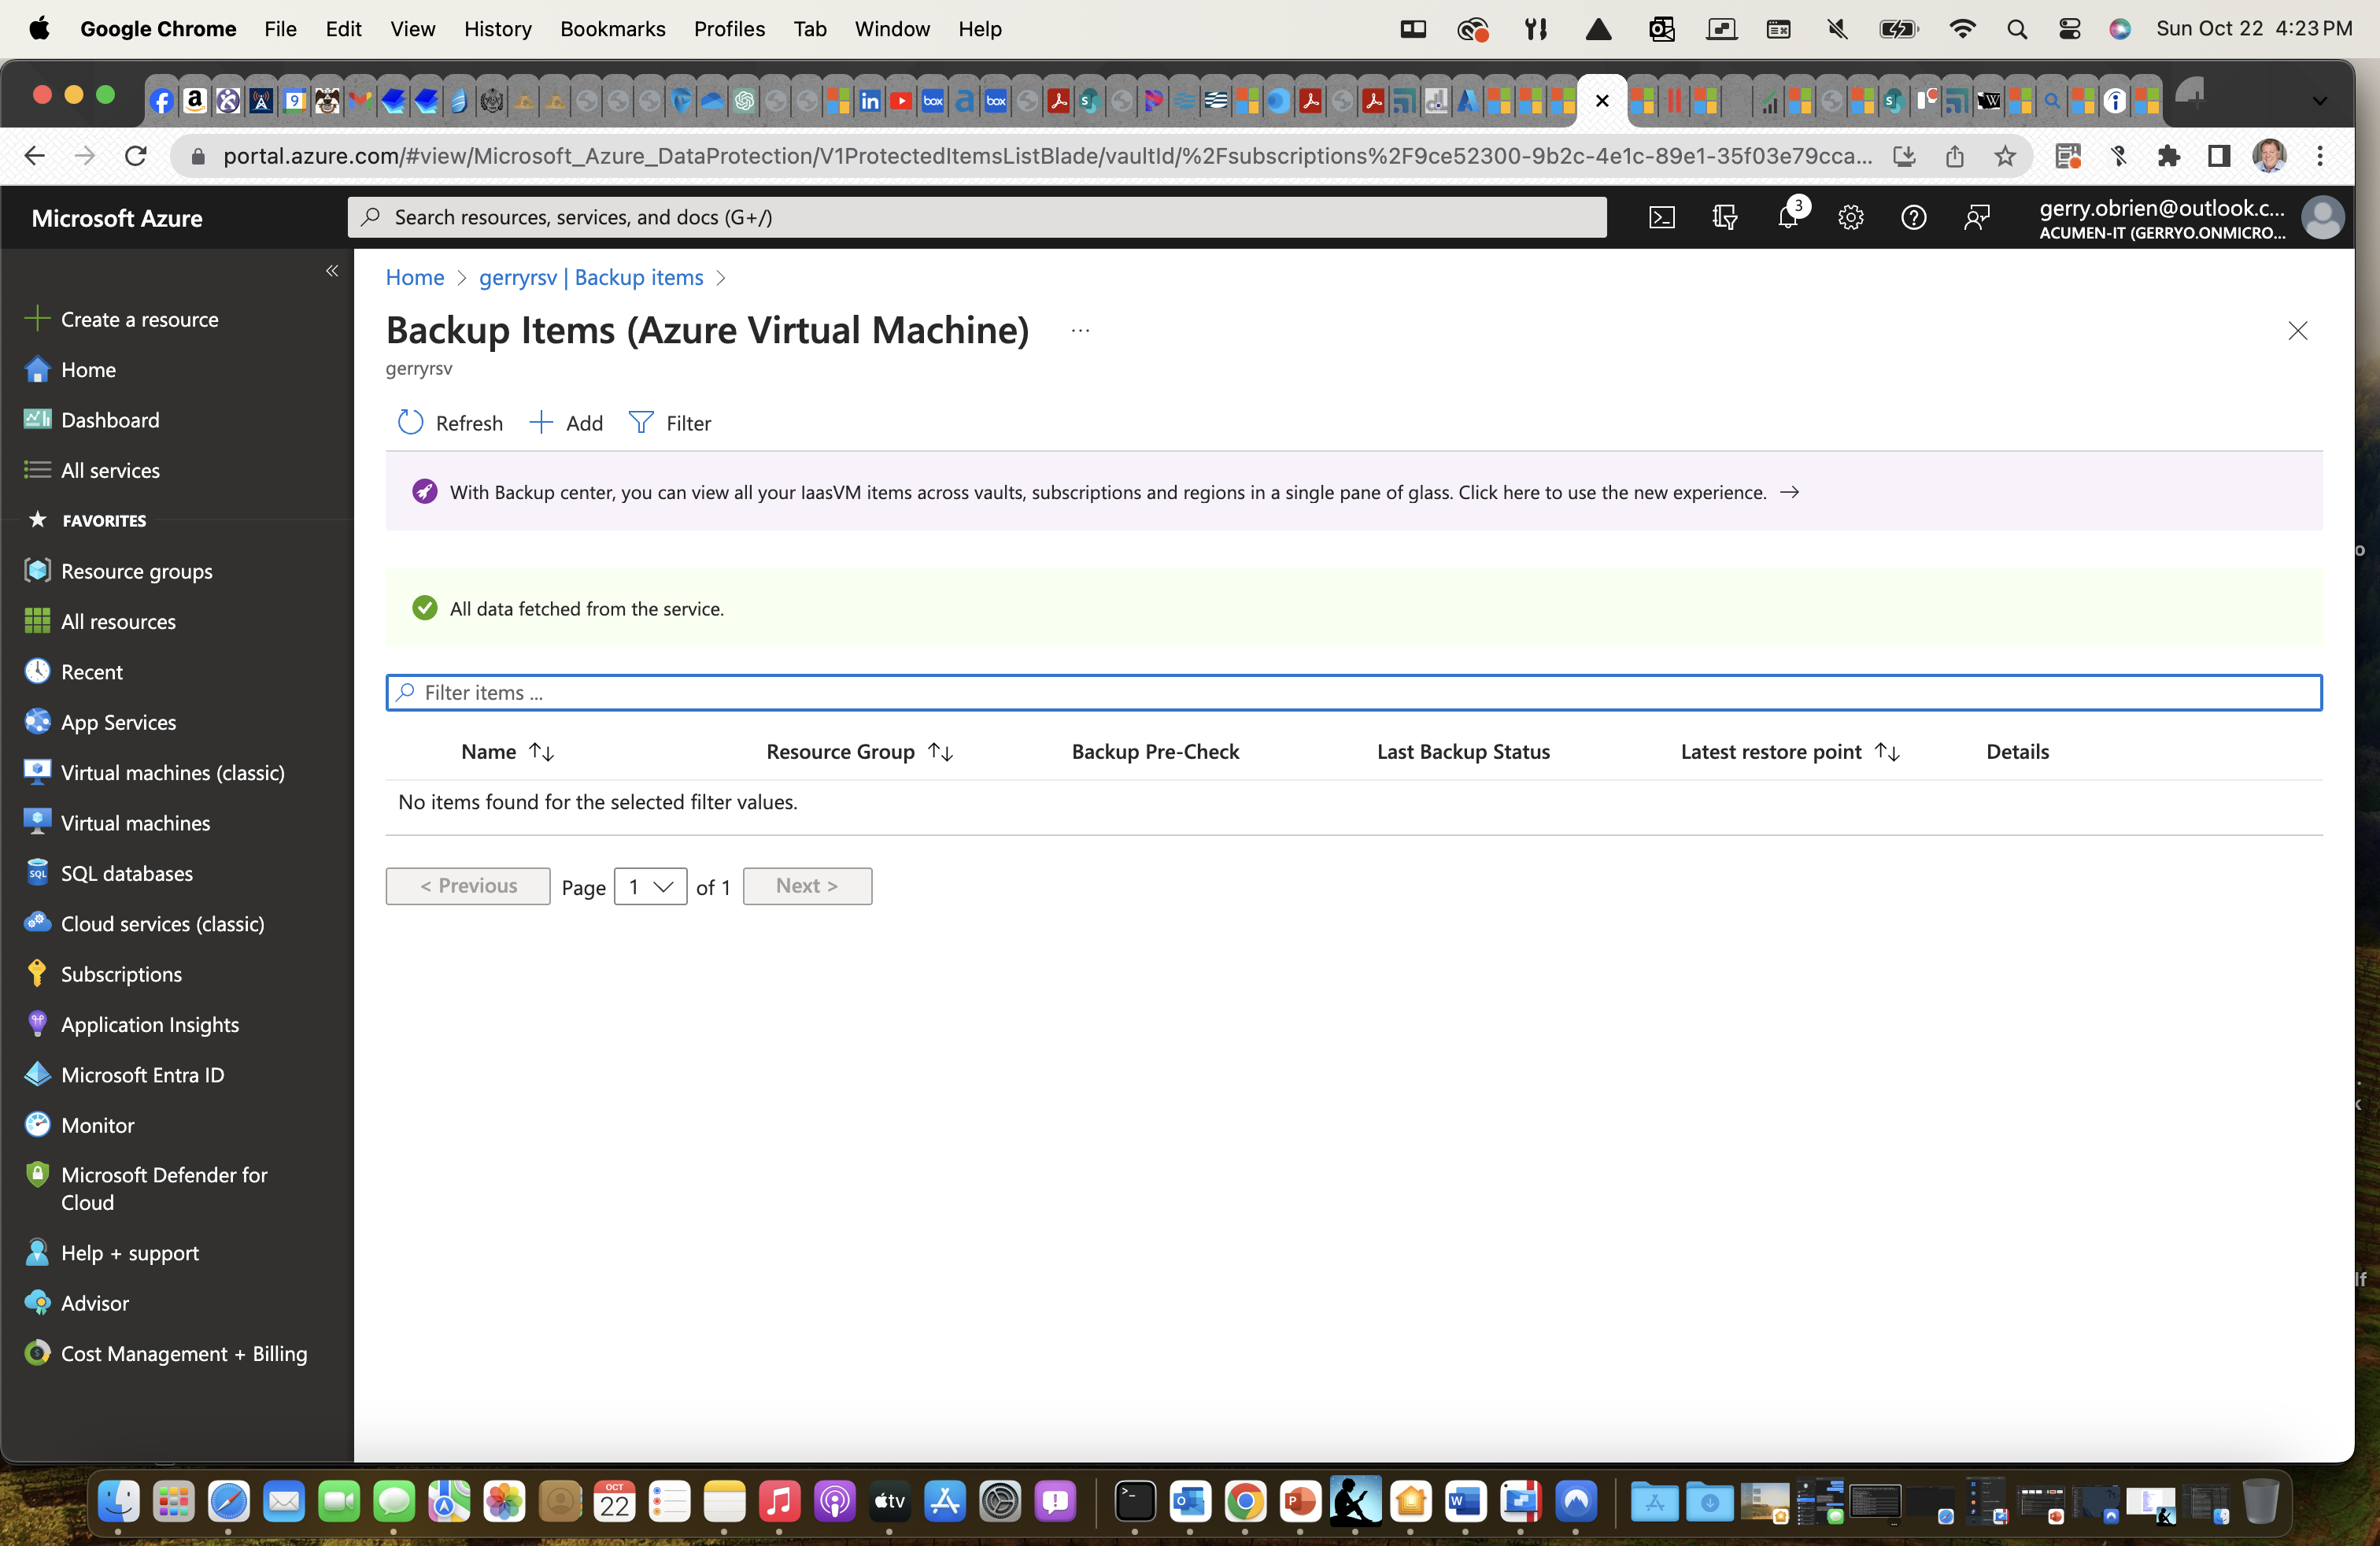Open the page number dropdown
This screenshot has height=1546, width=2380.
pyautogui.click(x=650, y=886)
